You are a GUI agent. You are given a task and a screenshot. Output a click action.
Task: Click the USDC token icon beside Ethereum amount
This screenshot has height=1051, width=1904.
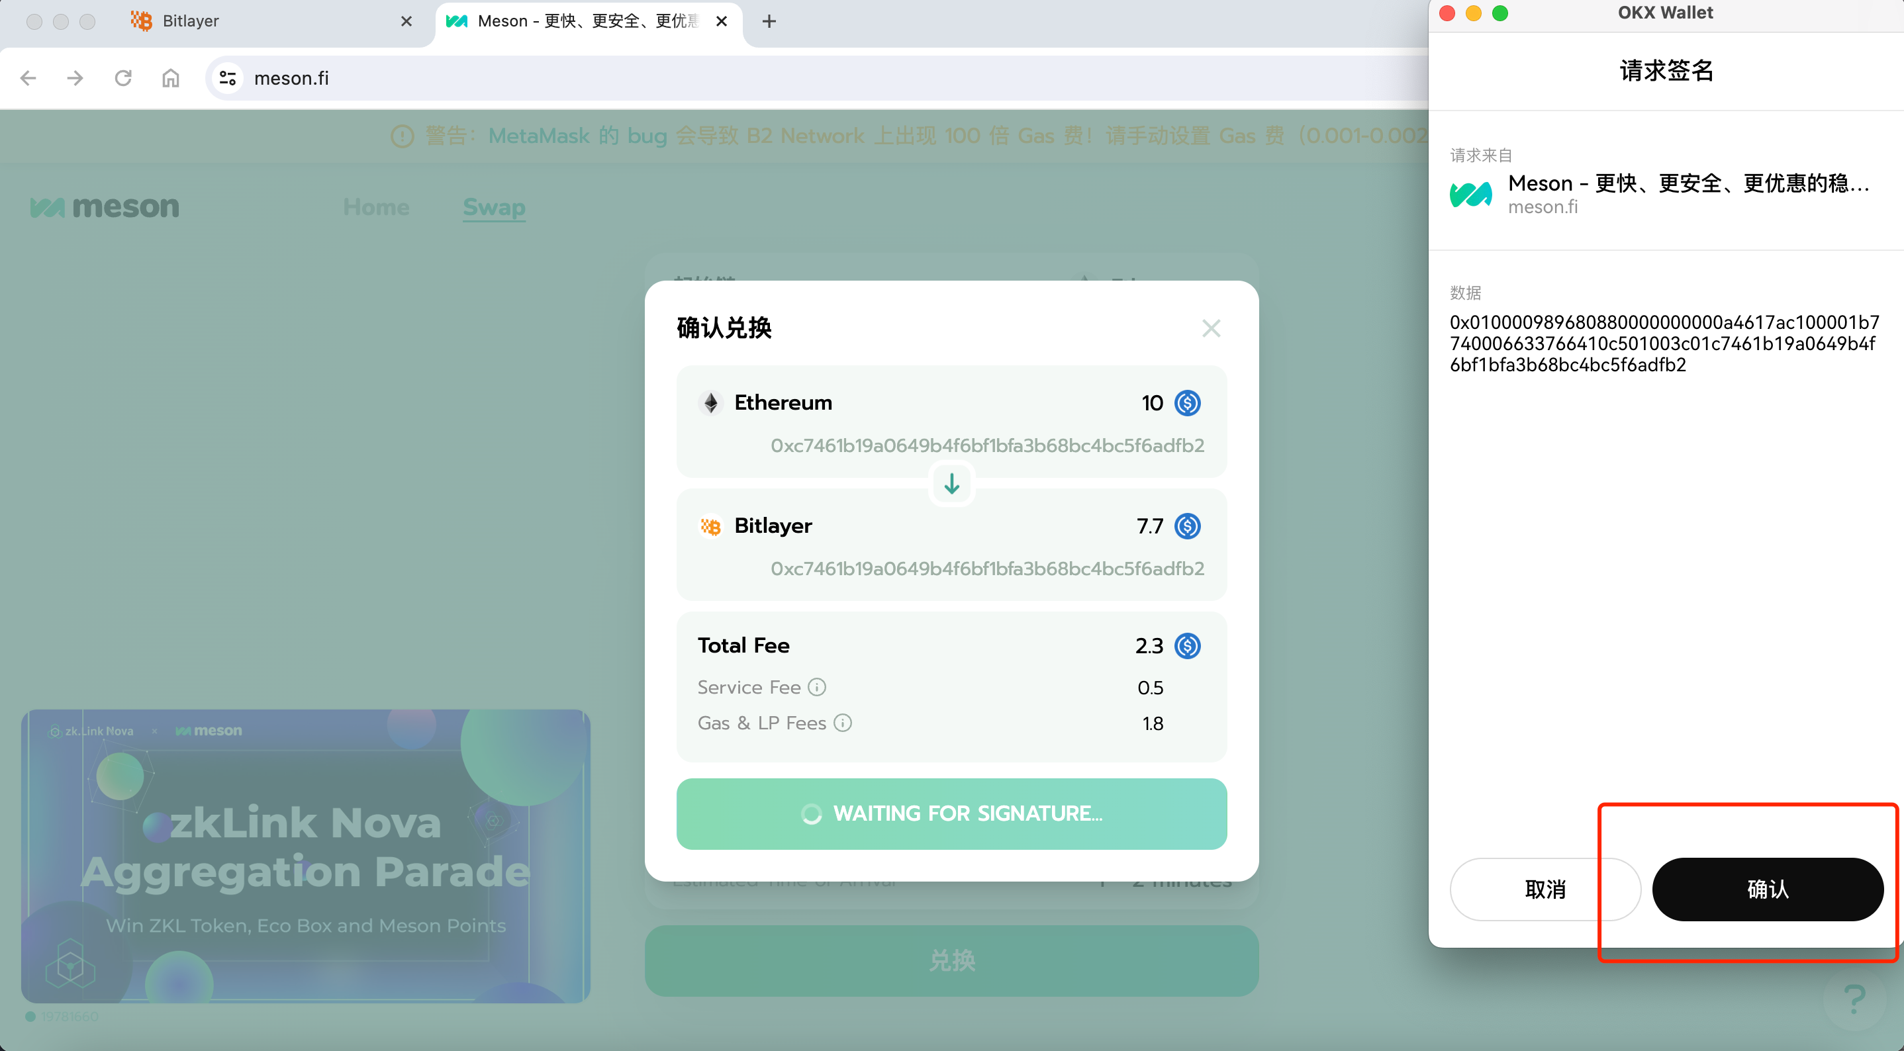coord(1187,403)
